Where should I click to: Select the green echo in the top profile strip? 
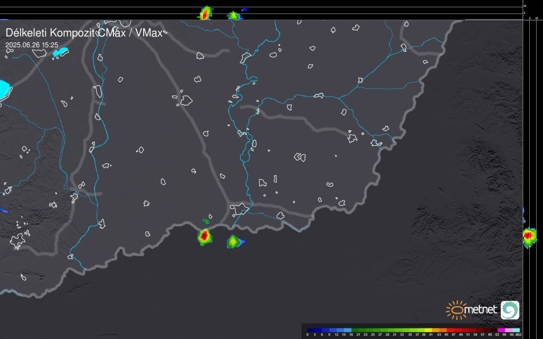tap(233, 15)
